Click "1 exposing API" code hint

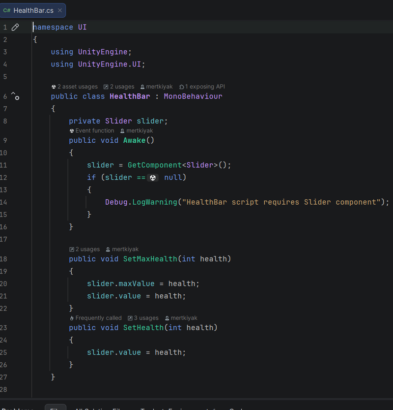pos(202,87)
